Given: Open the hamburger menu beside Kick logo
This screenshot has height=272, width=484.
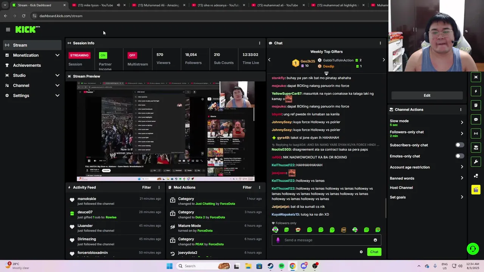Looking at the screenshot, I should tap(8, 29).
